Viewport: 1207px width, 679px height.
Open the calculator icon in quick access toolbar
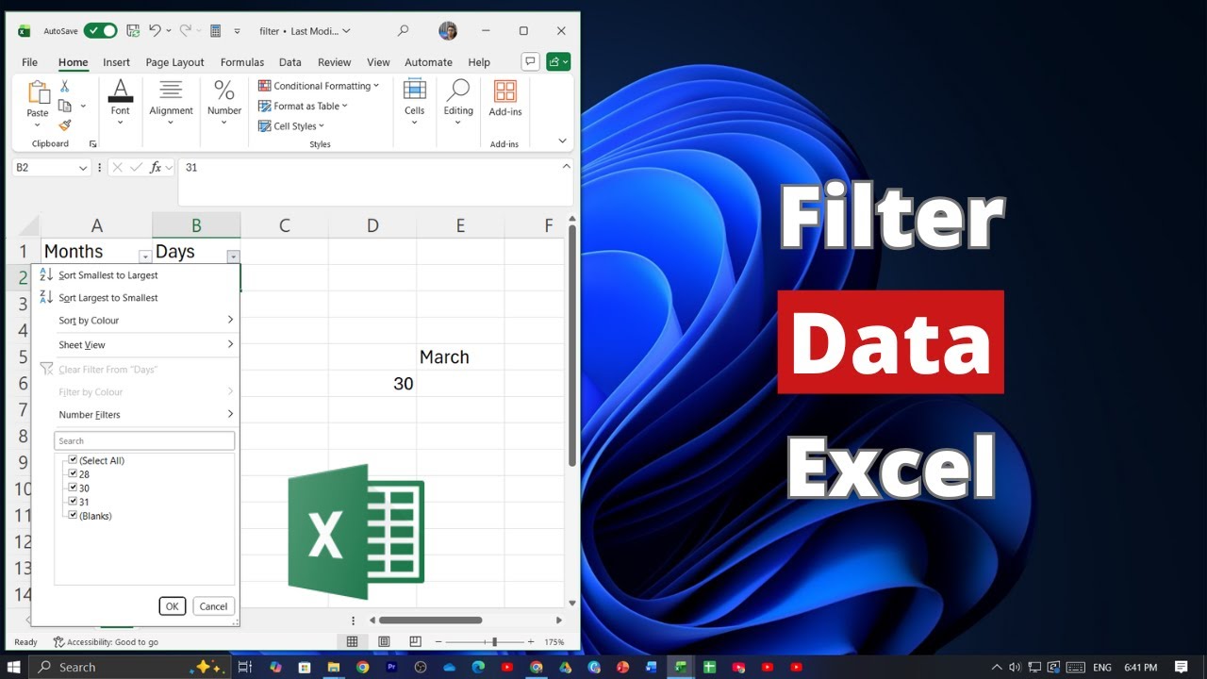(215, 31)
